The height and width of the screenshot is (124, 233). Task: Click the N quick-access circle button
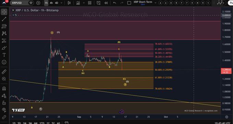coord(203,3)
